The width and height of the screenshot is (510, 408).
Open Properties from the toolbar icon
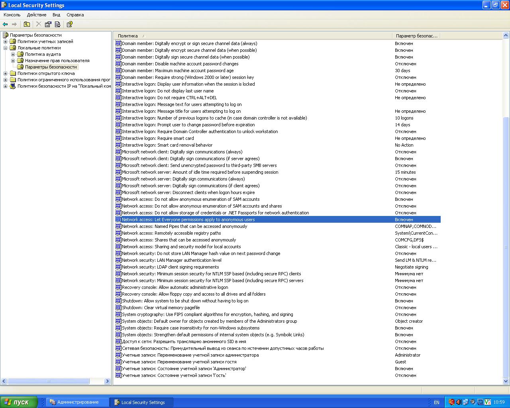(48, 24)
